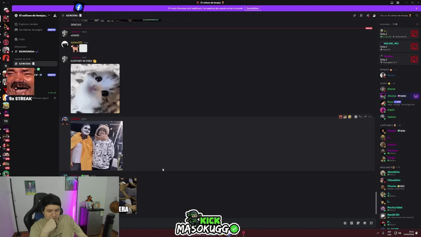This screenshot has width=421, height=237.
Task: Open help icon in title bar
Action: pos(398,3)
